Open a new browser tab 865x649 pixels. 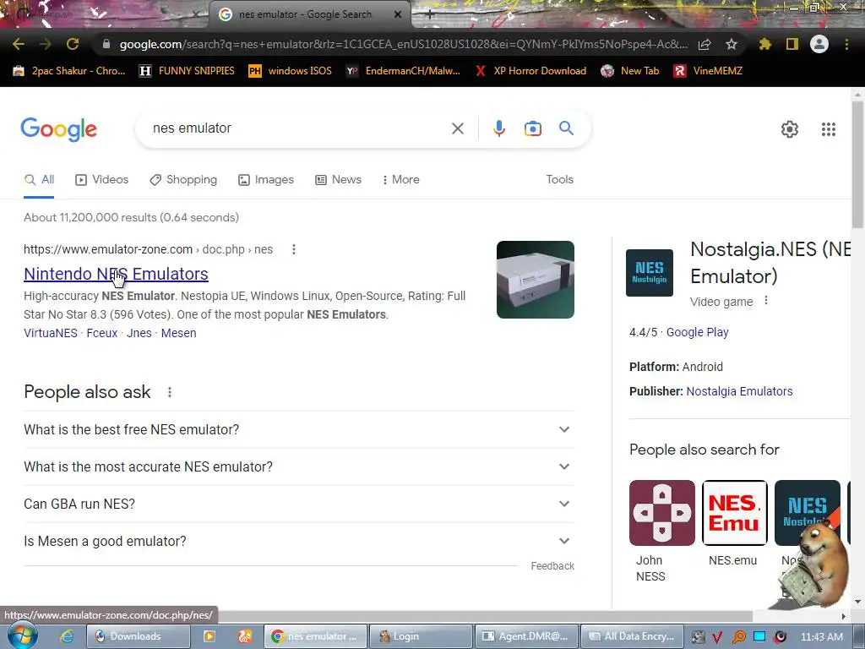(429, 14)
